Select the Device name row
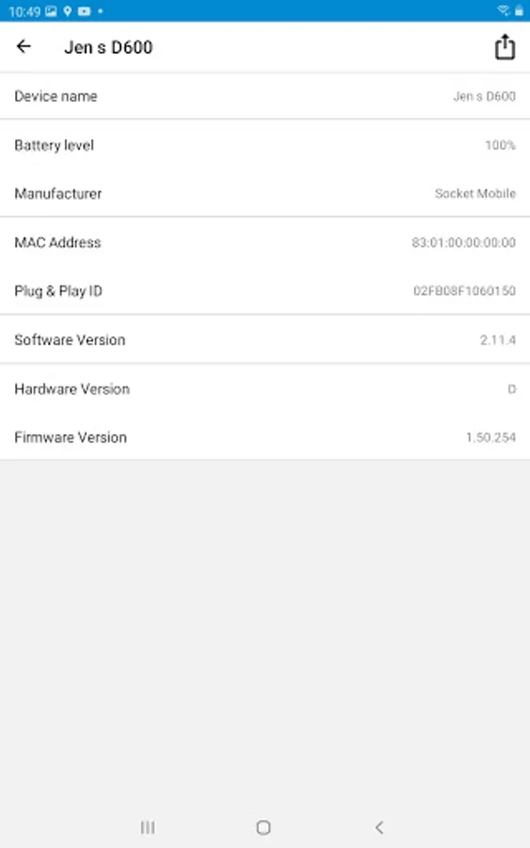530x848 pixels. click(265, 96)
